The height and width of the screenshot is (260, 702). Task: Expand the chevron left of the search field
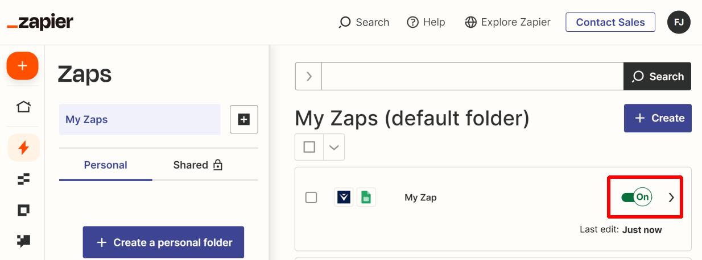309,76
